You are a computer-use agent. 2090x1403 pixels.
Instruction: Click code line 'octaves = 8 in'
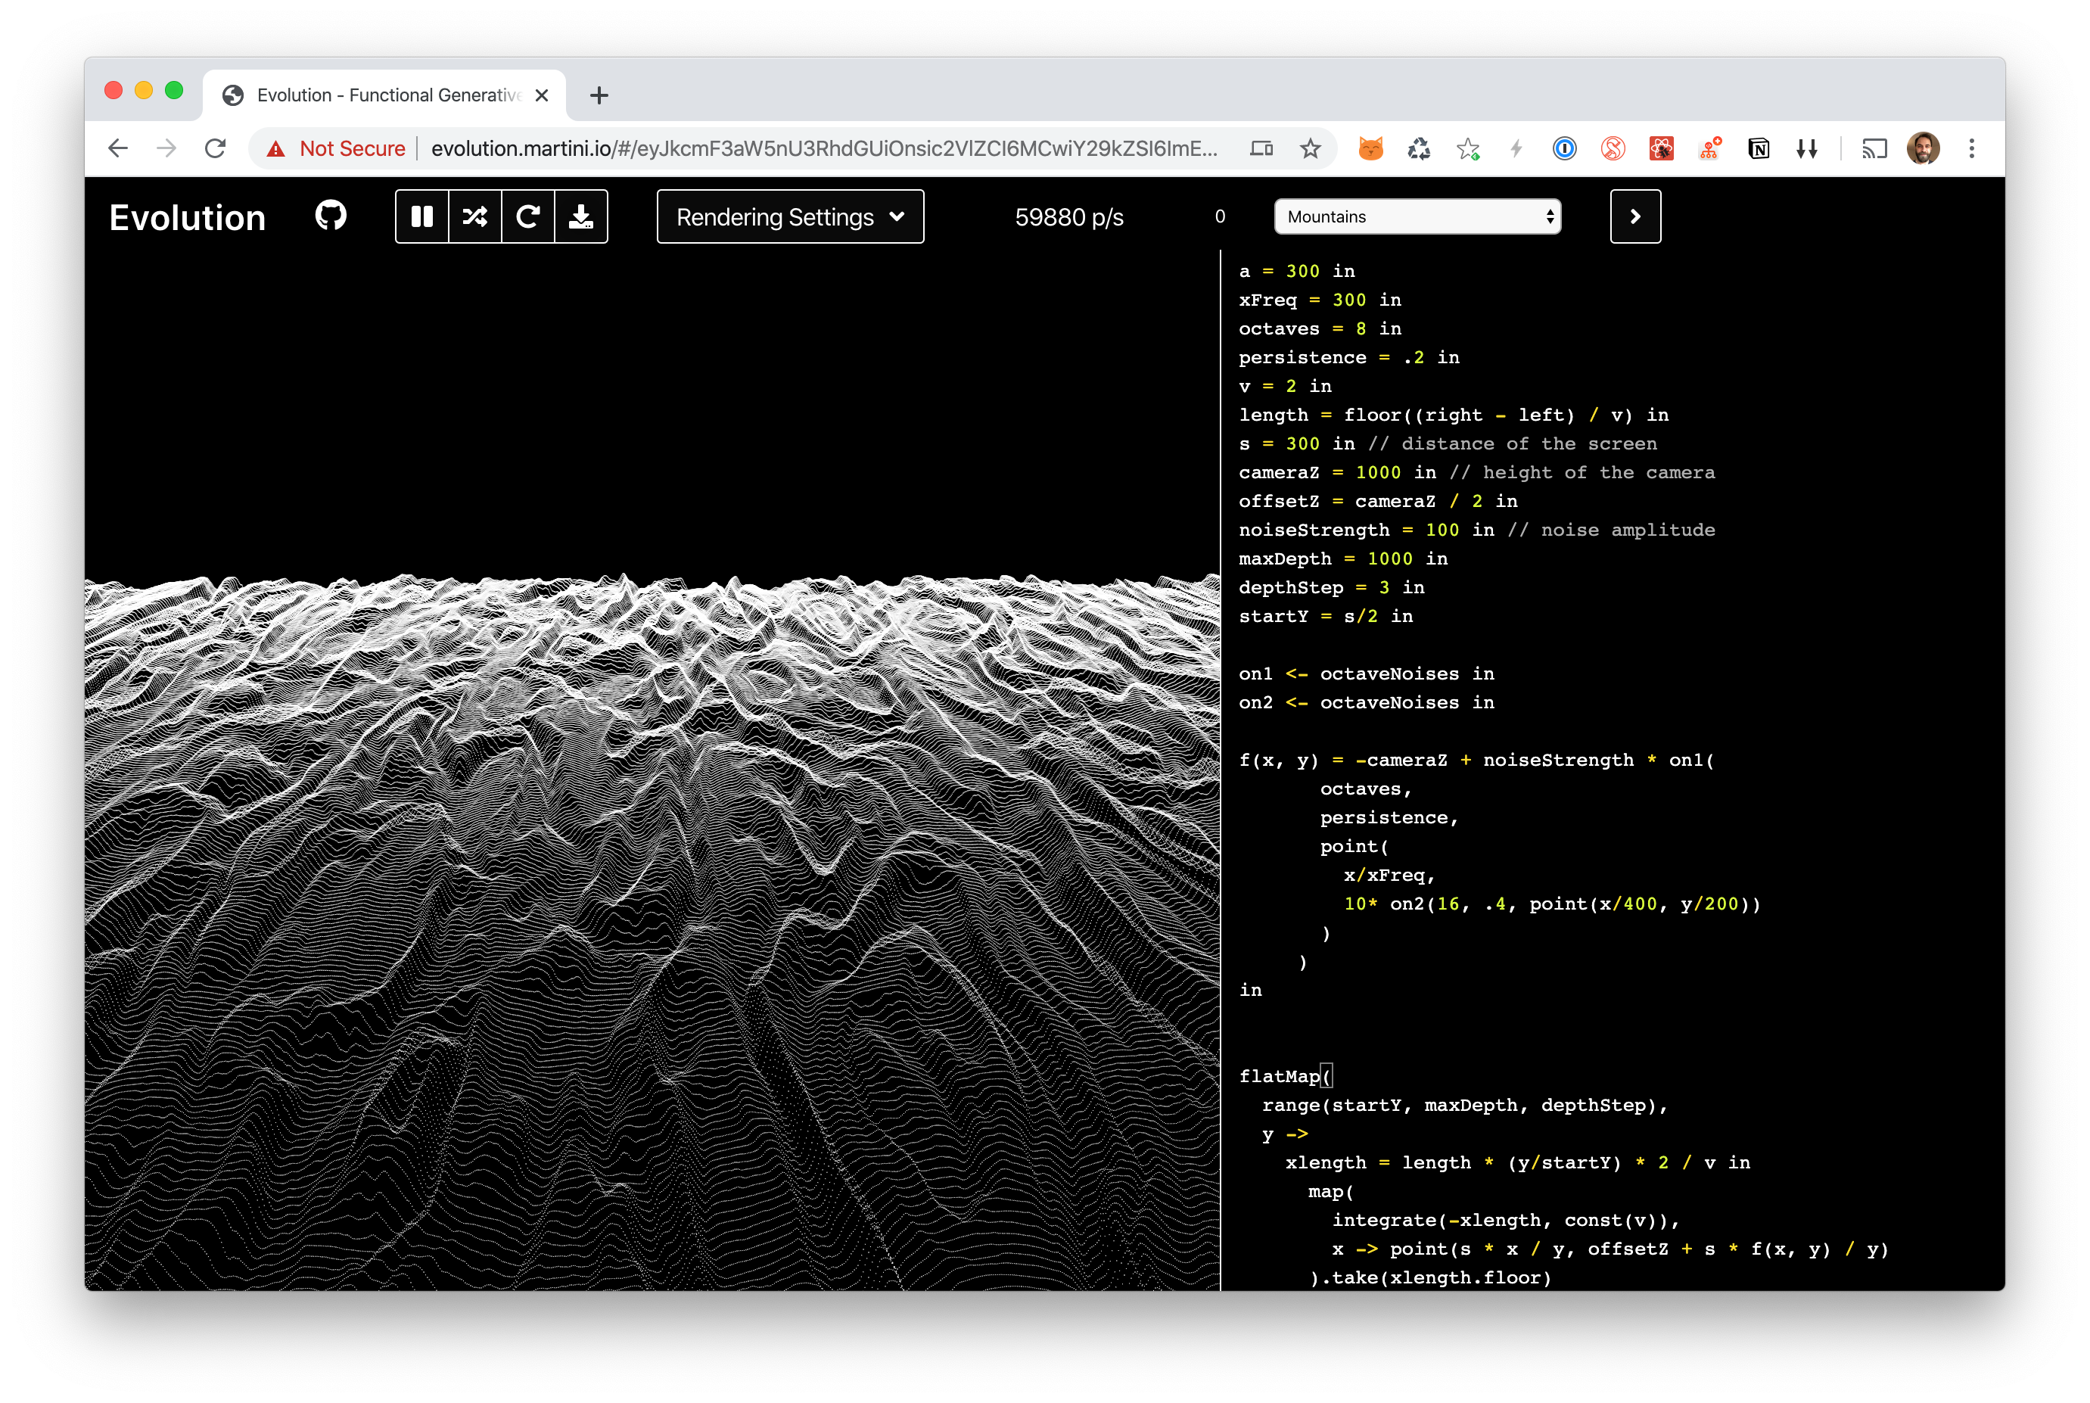click(x=1320, y=328)
